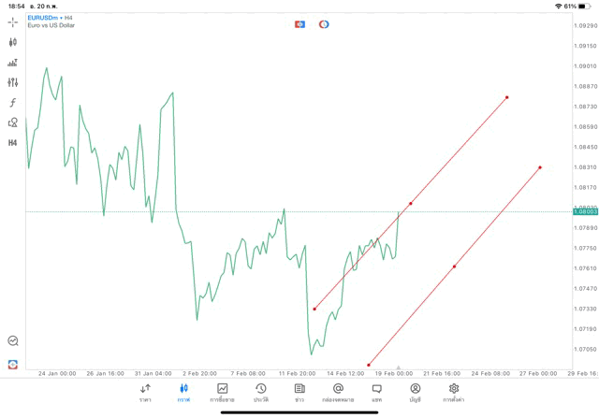Open the ข่าว (News) tab
The image size is (599, 418).
tap(299, 393)
